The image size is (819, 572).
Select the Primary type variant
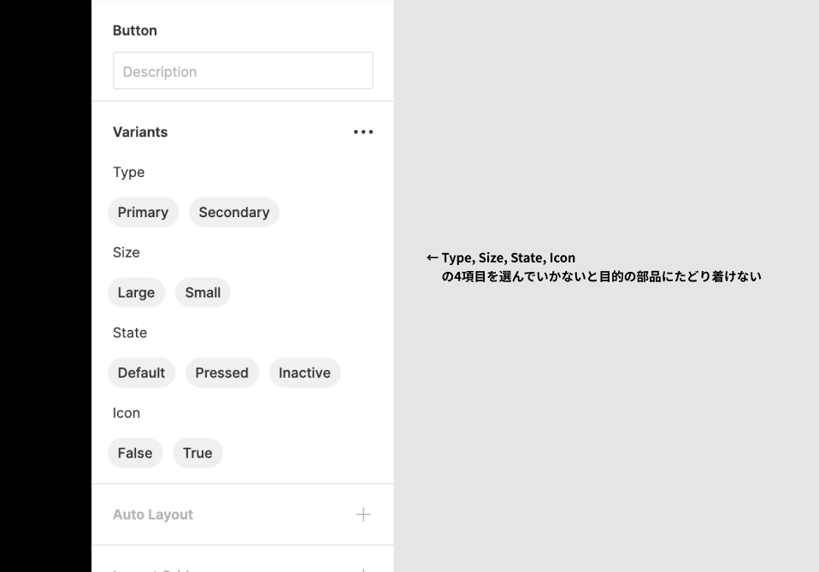(x=143, y=212)
